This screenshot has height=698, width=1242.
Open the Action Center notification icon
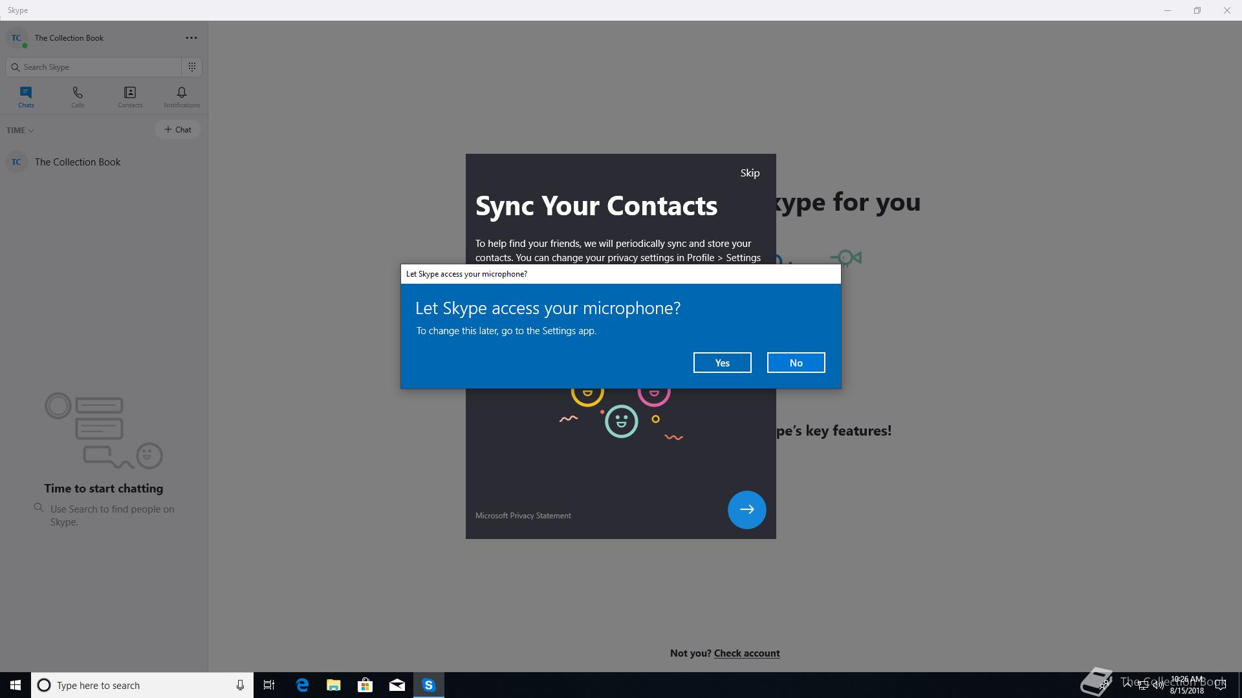point(1221,685)
